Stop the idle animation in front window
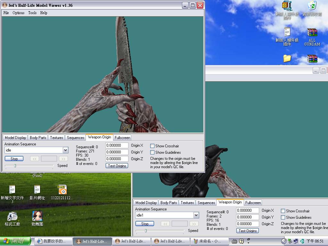Screen dimensions: 328x246 tap(14, 159)
